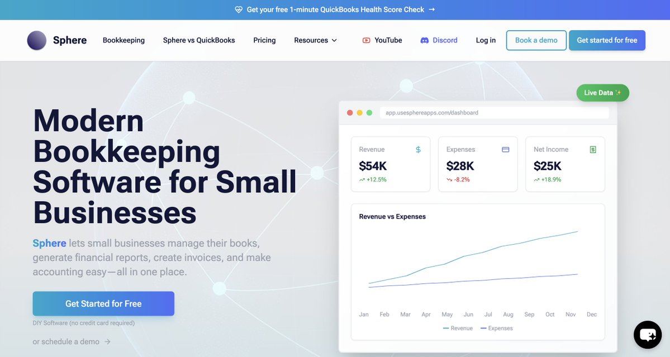Open the chat support bubble
This screenshot has width=670, height=357.
point(648,335)
